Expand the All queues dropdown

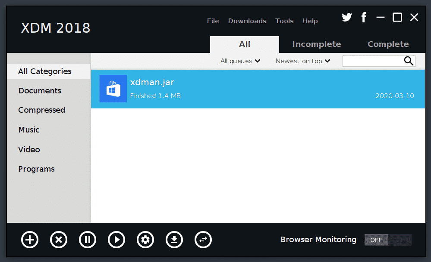(240, 61)
